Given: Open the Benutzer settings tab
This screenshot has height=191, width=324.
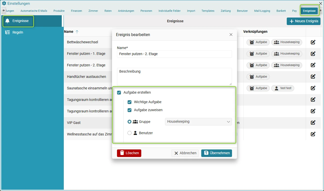Looking at the screenshot, I should (x=242, y=11).
